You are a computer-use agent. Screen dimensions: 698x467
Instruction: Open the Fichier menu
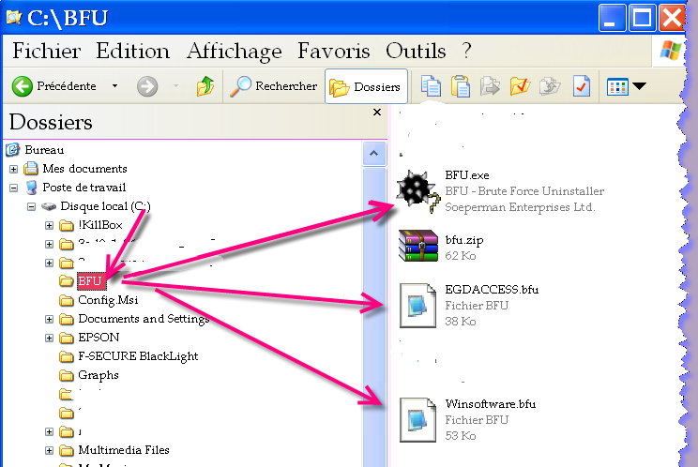[47, 51]
